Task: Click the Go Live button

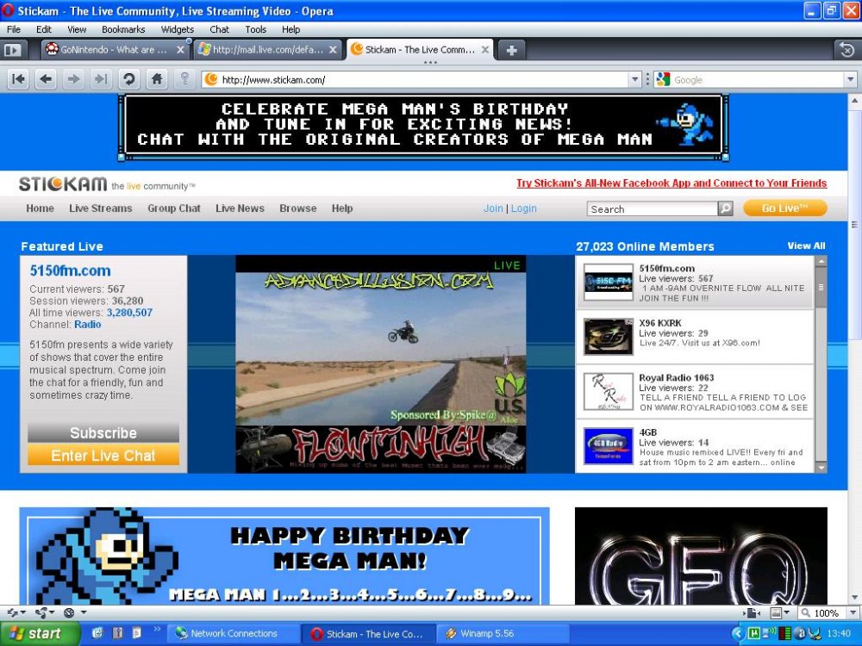Action: pos(785,208)
